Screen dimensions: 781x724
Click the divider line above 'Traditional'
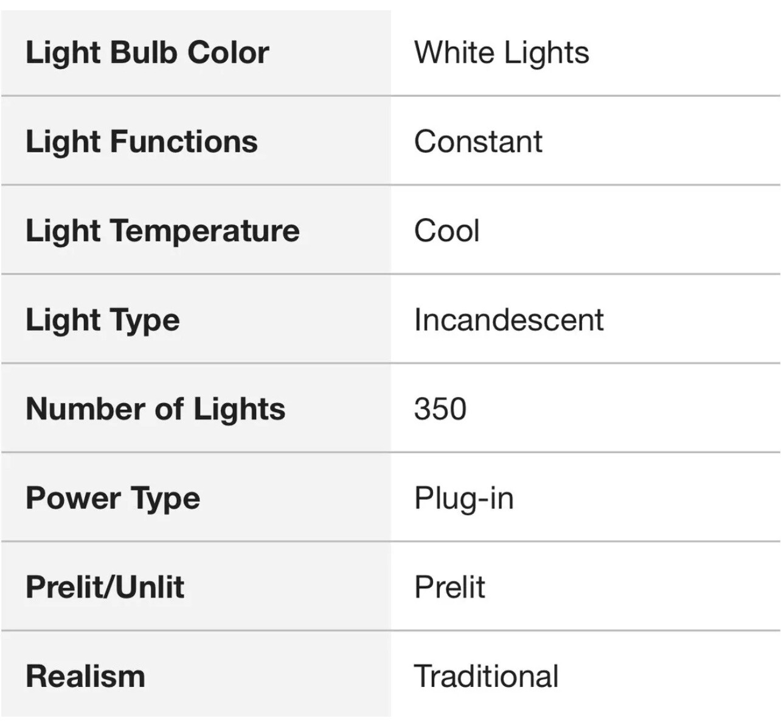tap(585, 631)
